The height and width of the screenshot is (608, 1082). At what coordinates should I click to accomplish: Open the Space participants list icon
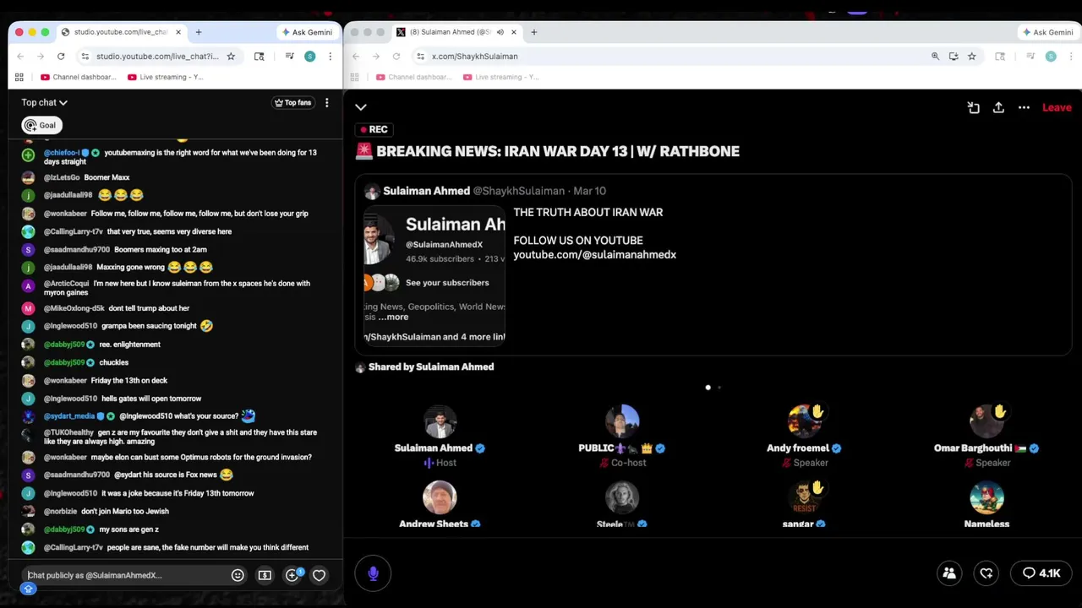[x=949, y=573]
